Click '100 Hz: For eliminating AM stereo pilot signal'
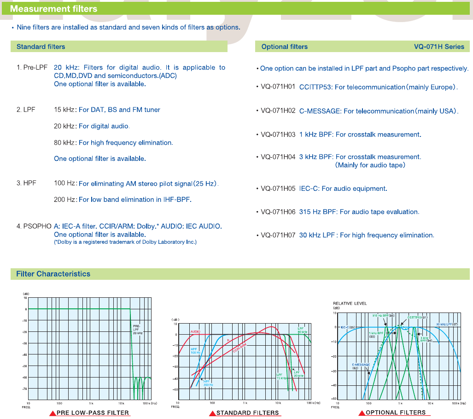The width and height of the screenshot is (473, 419). (136, 183)
